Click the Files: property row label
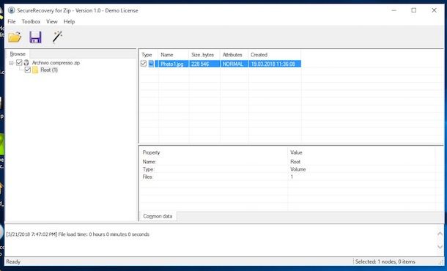The height and width of the screenshot is (271, 447). pos(148,177)
